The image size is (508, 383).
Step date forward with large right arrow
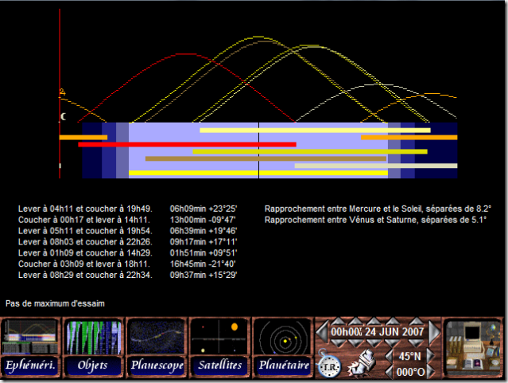[434, 330]
